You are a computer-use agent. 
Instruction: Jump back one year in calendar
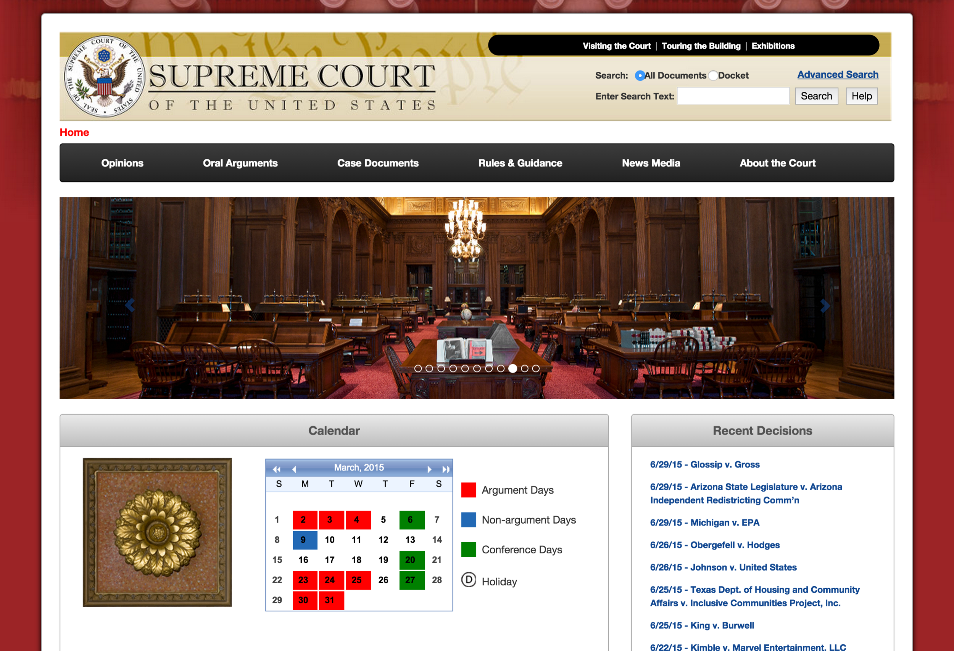point(277,469)
